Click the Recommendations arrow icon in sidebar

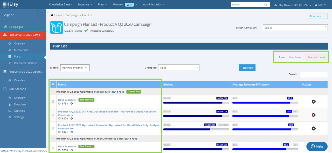tap(10, 63)
